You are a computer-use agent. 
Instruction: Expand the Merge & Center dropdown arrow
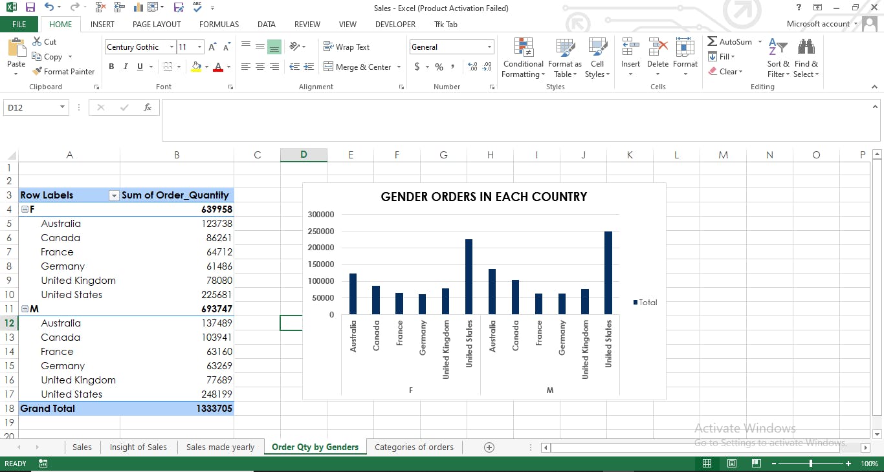[x=399, y=67]
